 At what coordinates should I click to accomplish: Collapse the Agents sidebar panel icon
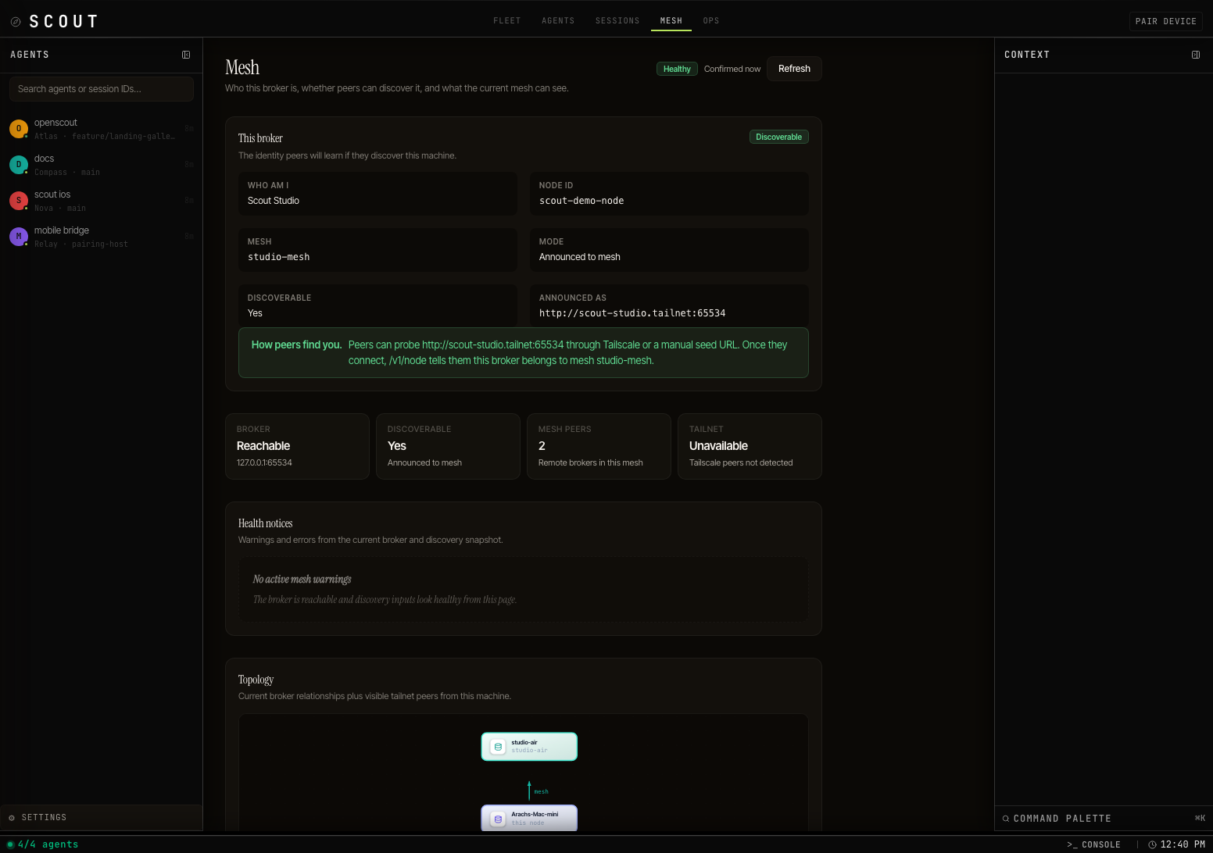click(x=186, y=55)
